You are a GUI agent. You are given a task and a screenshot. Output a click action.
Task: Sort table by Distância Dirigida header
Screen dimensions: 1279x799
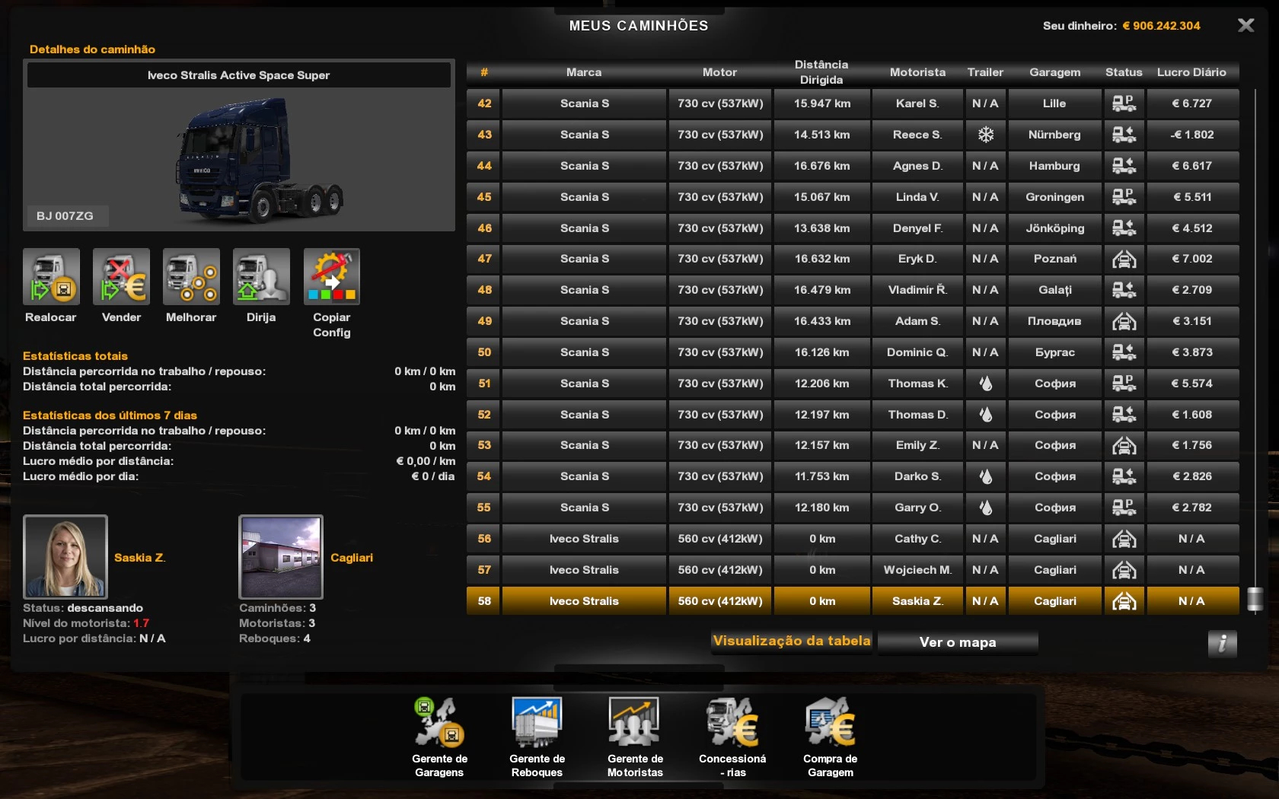click(821, 72)
